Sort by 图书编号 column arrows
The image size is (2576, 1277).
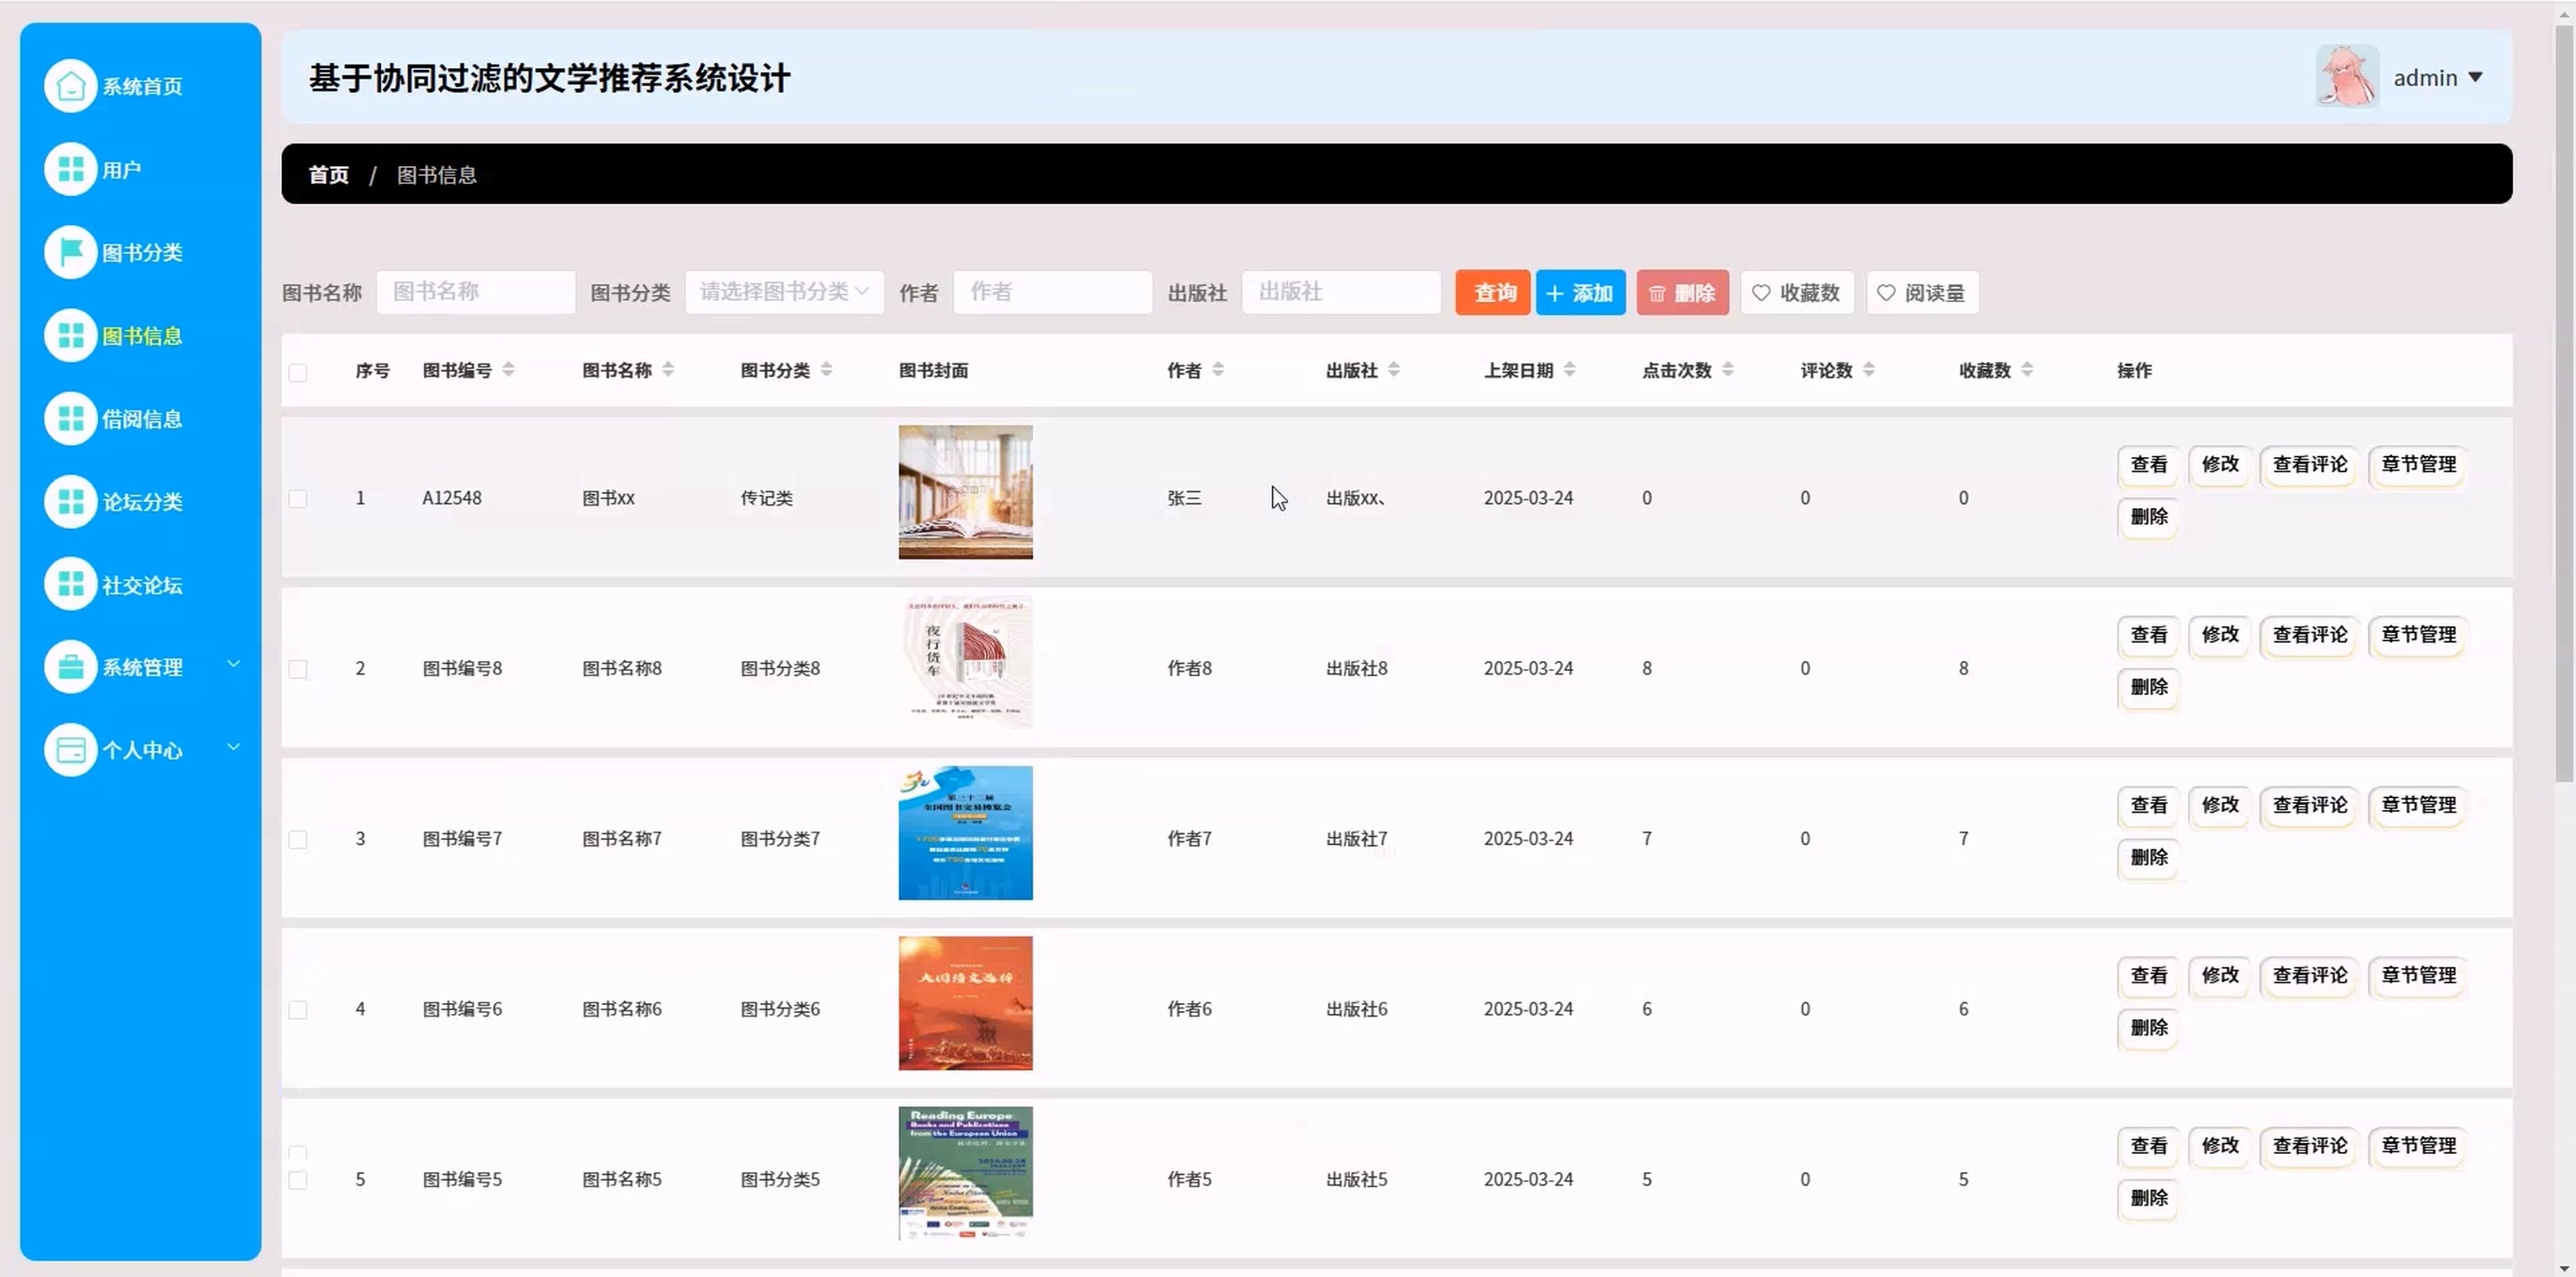(508, 370)
